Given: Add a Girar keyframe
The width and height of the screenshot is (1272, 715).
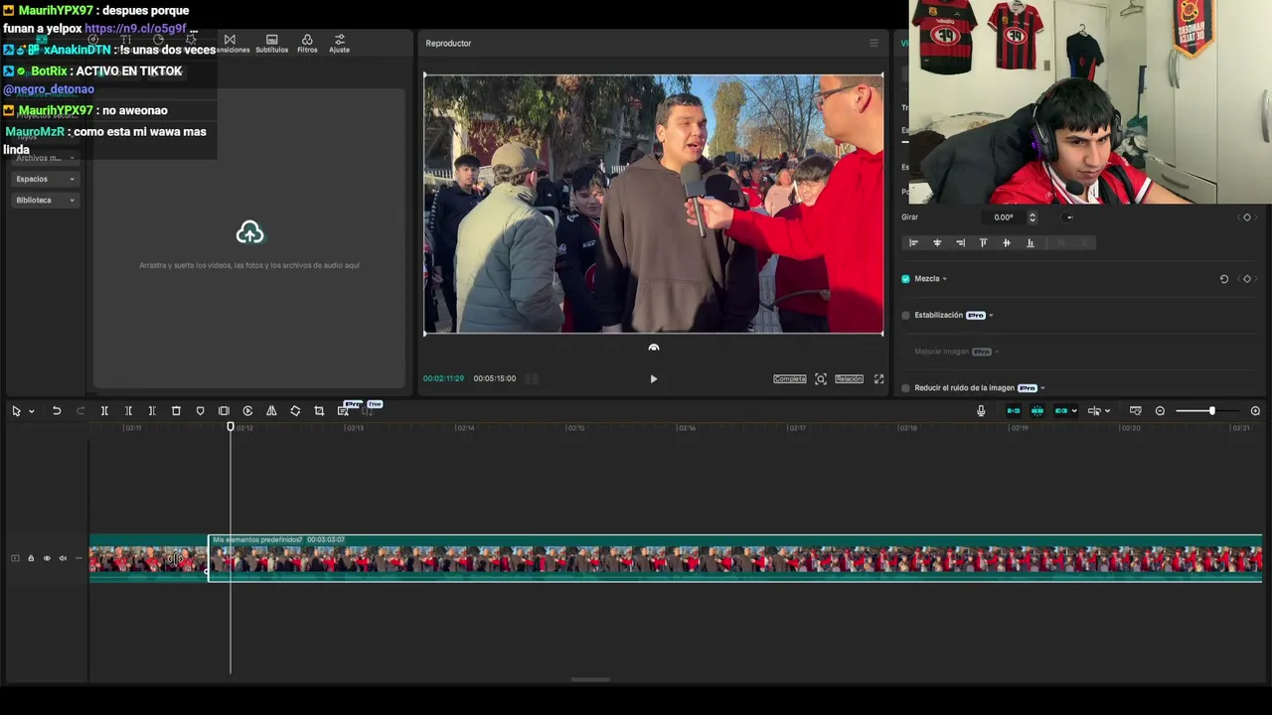Looking at the screenshot, I should click(x=1247, y=217).
